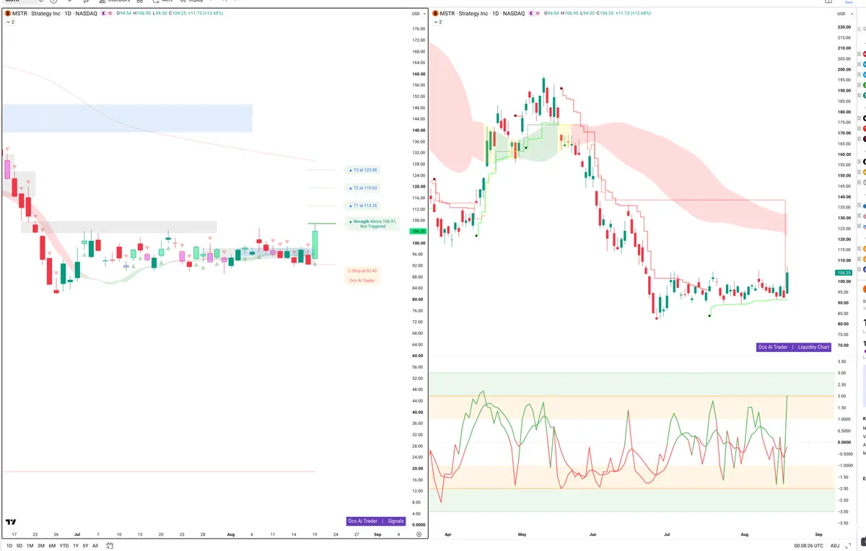Select the 1D time range
This screenshot has height=551, width=866.
pyautogui.click(x=9, y=546)
